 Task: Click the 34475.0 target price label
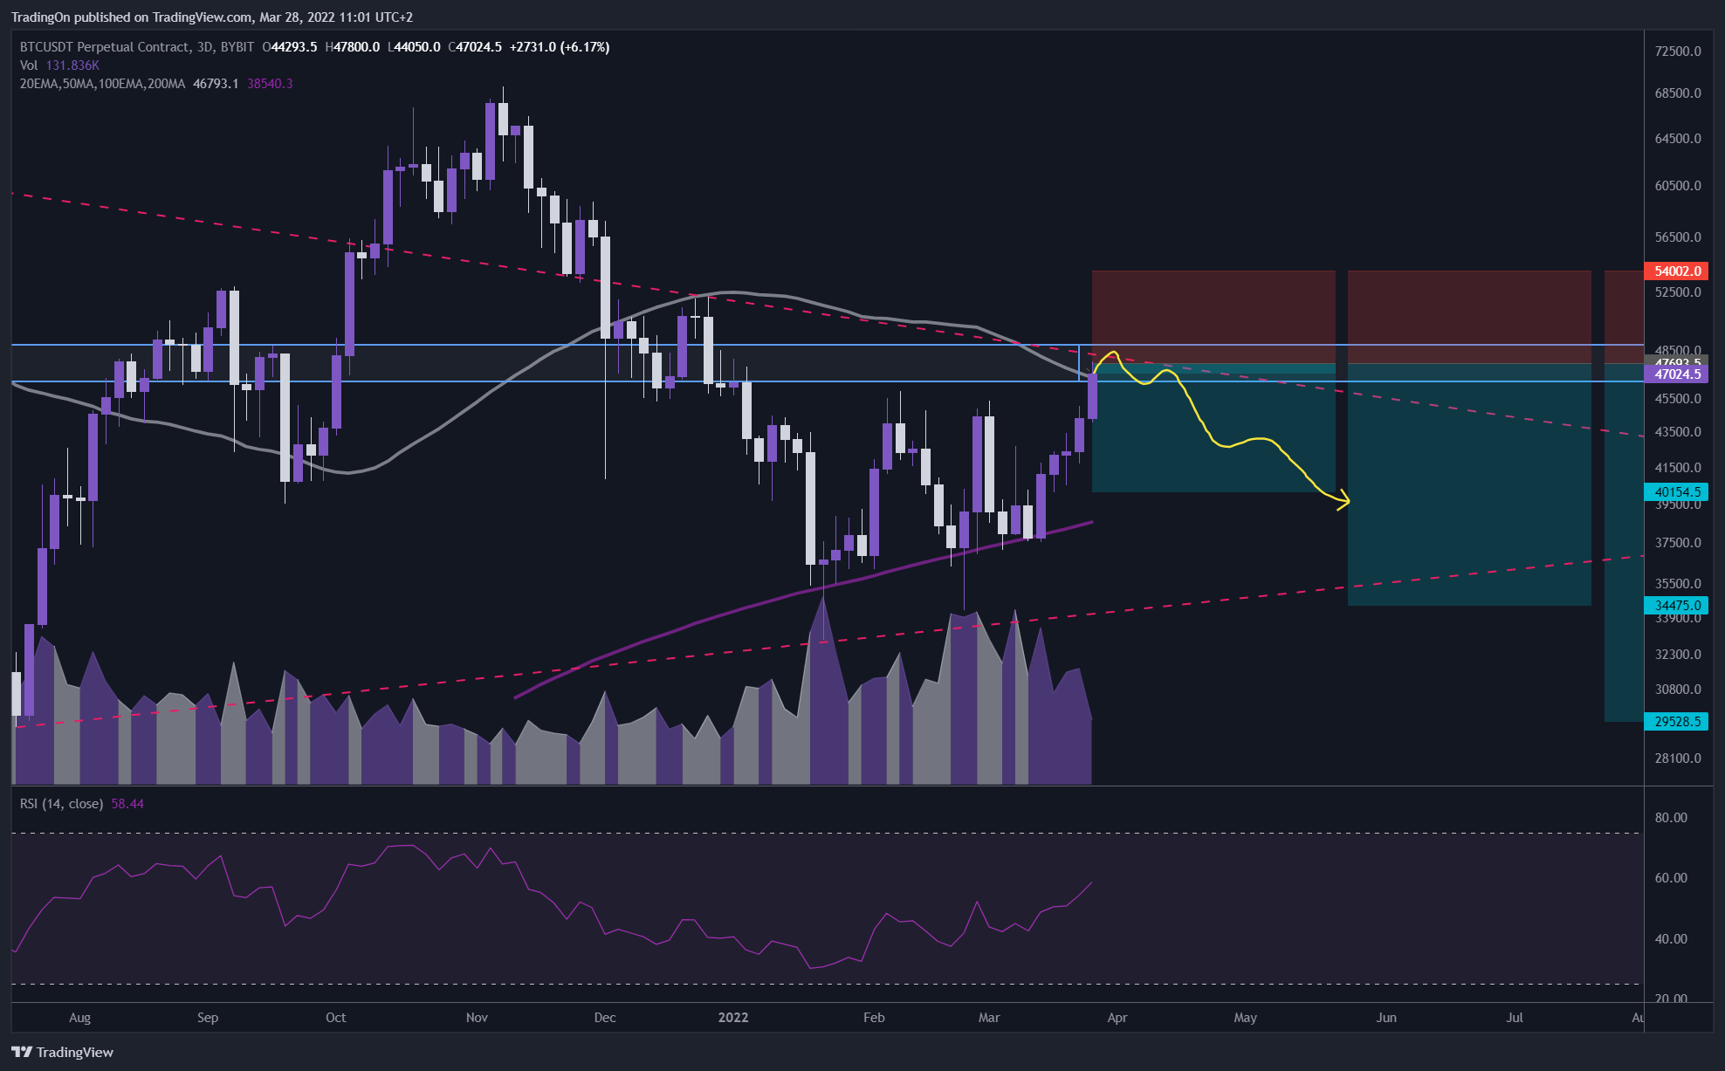click(1676, 606)
